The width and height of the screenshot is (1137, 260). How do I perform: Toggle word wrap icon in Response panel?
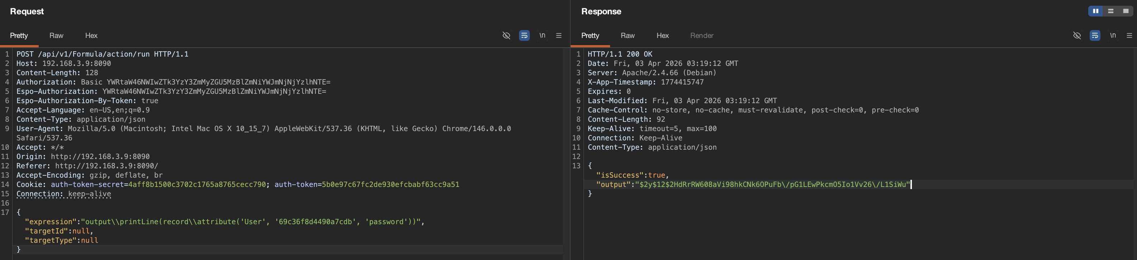click(x=1095, y=35)
